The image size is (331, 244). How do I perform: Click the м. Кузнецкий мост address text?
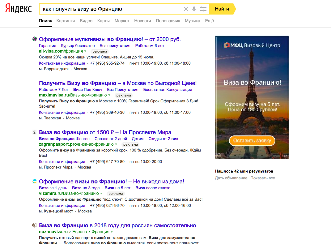(56, 211)
